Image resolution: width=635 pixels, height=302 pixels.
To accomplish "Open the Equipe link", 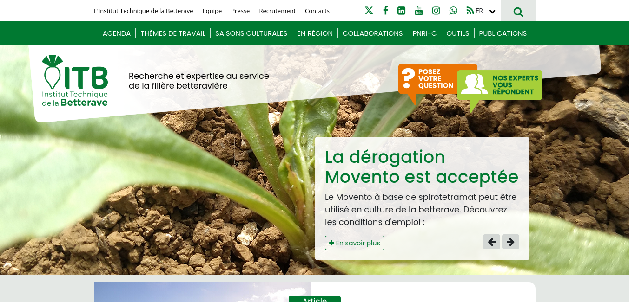I will coord(212,11).
